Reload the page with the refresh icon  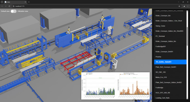pyautogui.click(x=9, y=6)
